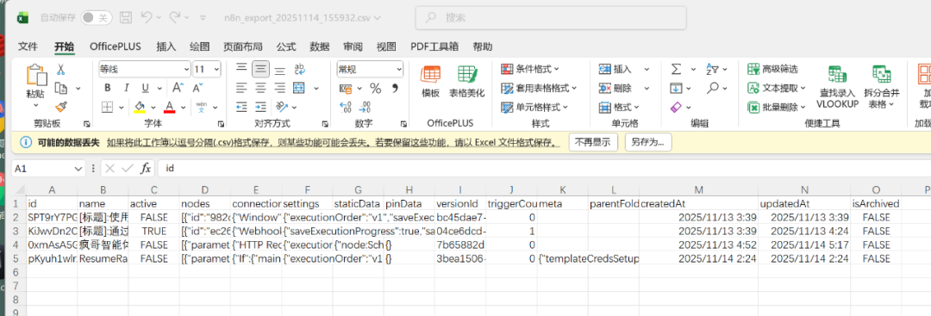Screen dimensions: 931x316
Task: Click the Copy icon in clipboard group
Action: coord(60,89)
